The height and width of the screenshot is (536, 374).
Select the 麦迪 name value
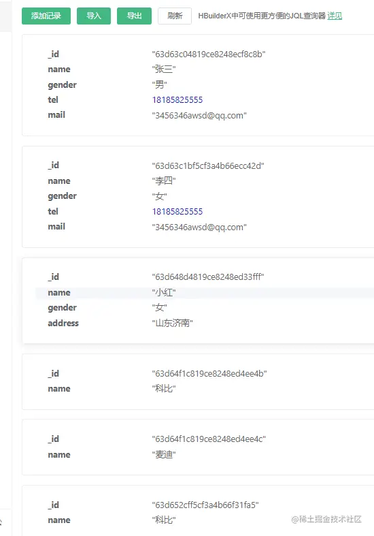point(164,455)
